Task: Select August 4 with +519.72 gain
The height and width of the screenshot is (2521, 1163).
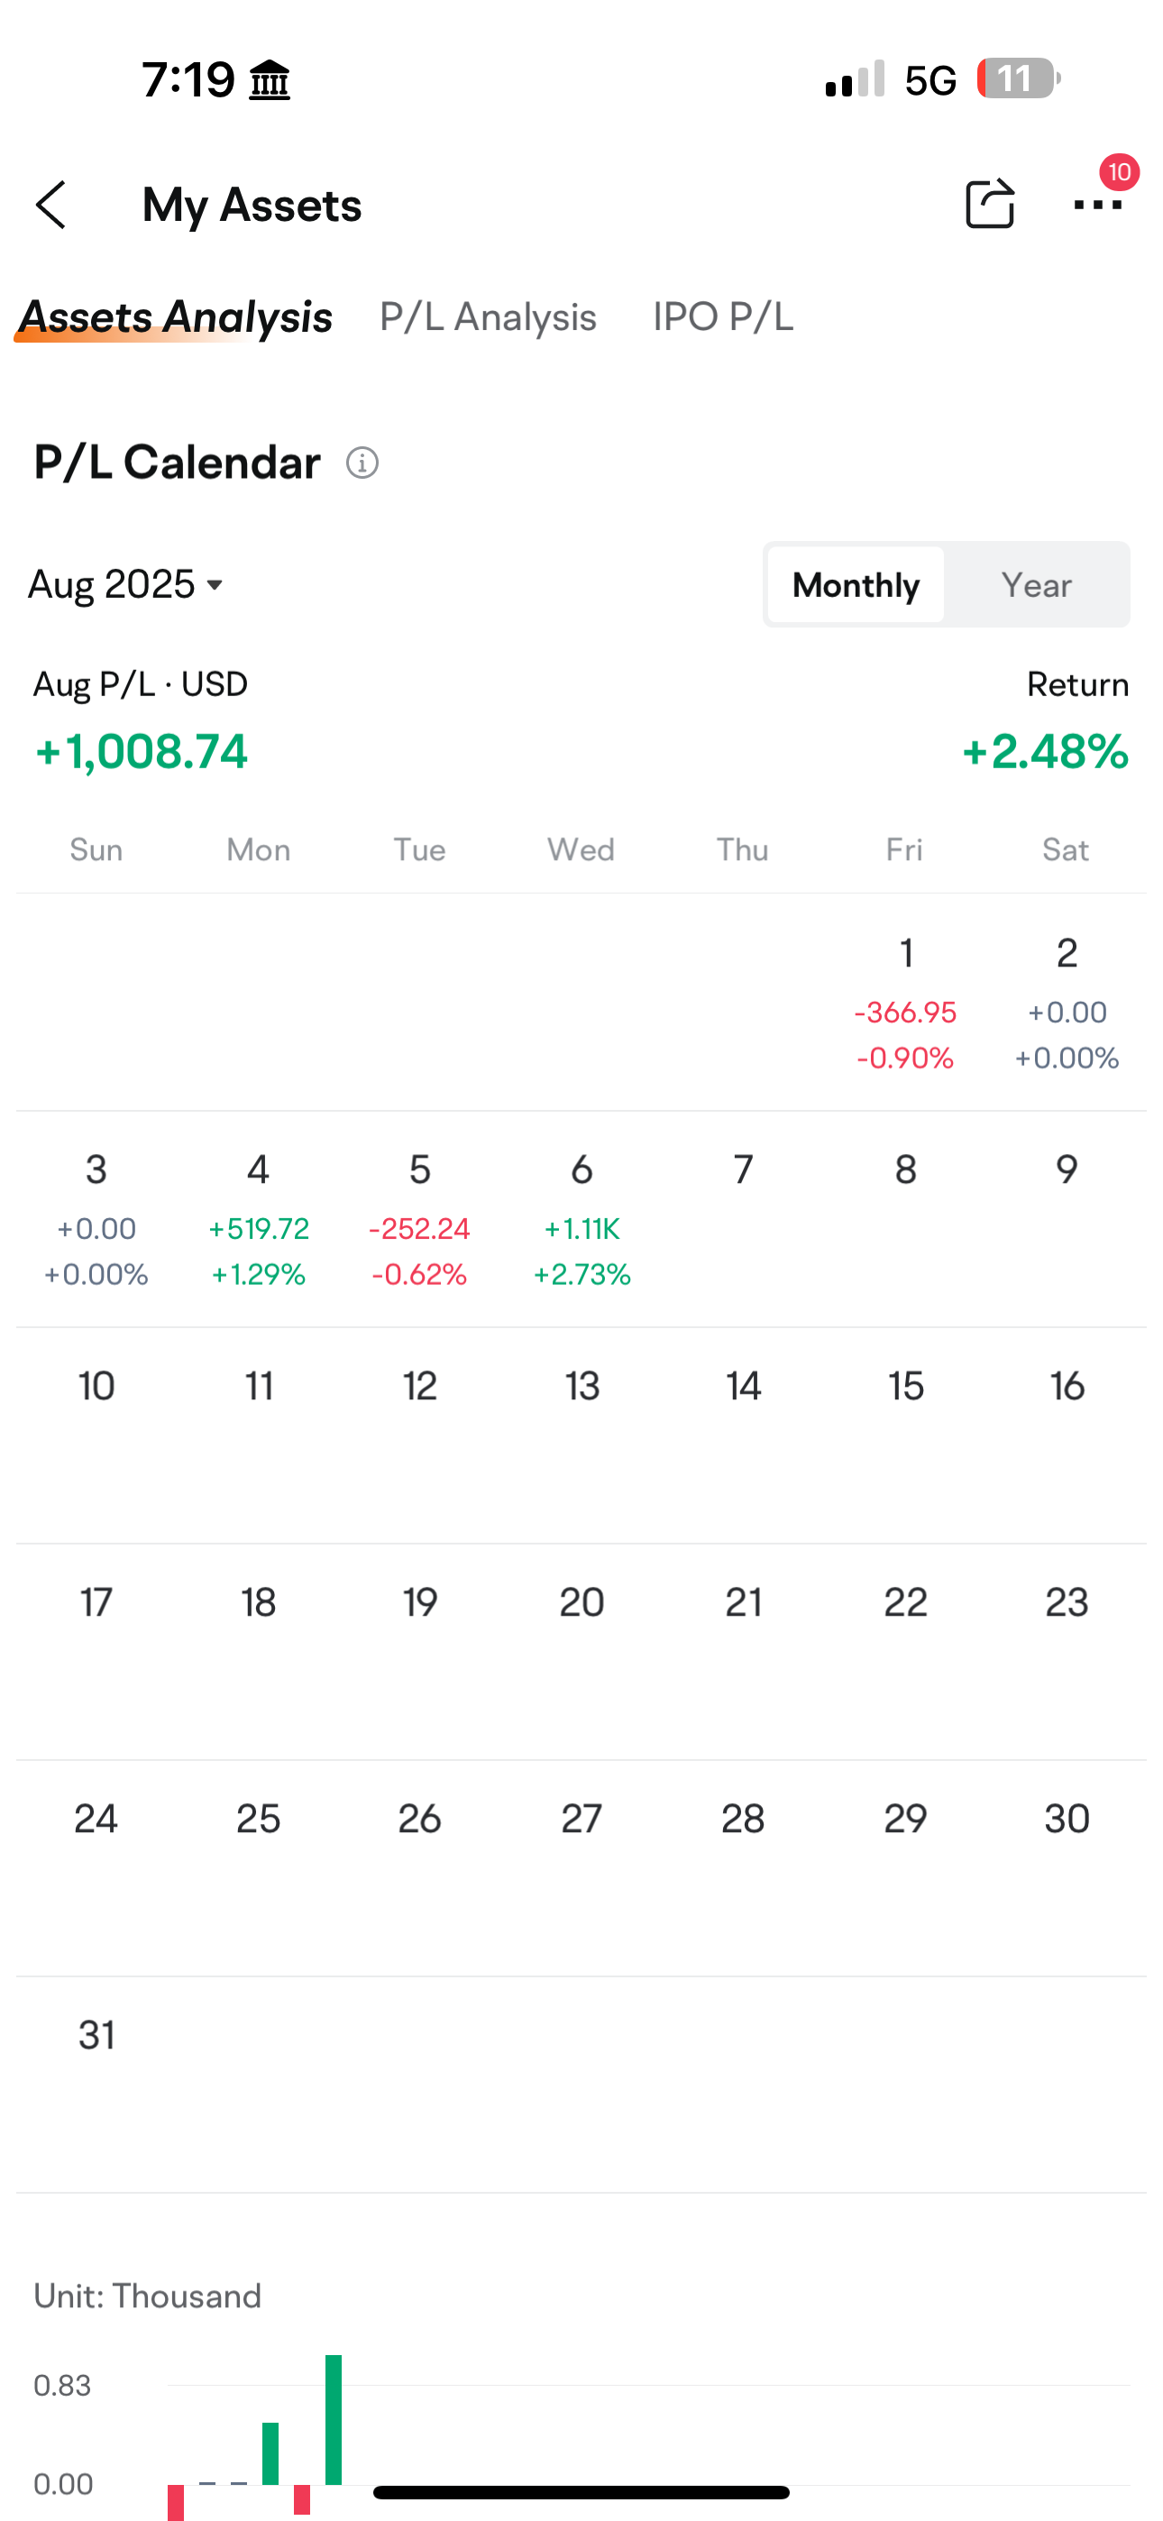Action: pos(259,1219)
